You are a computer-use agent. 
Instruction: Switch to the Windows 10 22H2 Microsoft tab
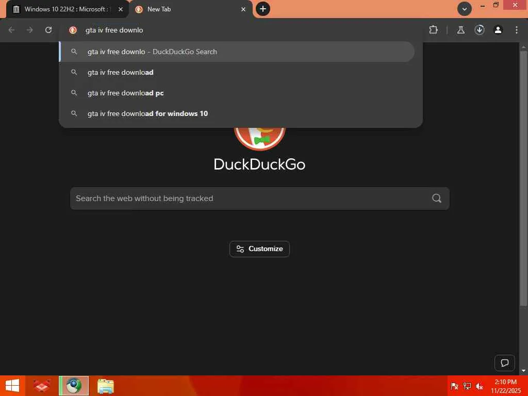pyautogui.click(x=68, y=9)
